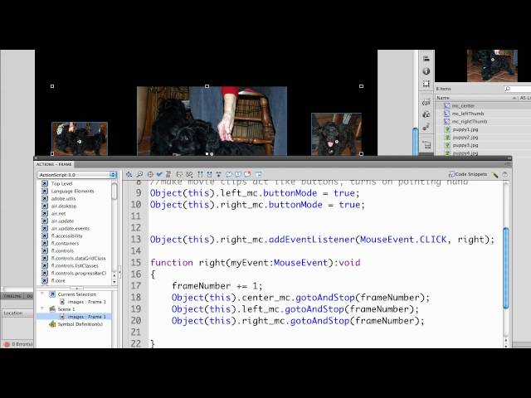Select the center puppy image on stage
531x398 pixels.
point(212,121)
